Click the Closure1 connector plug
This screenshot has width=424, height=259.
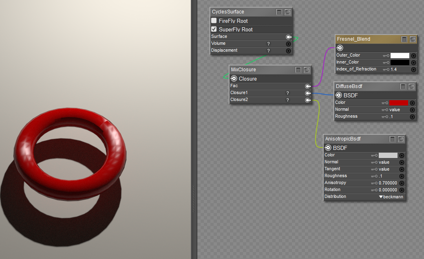pyautogui.click(x=308, y=93)
